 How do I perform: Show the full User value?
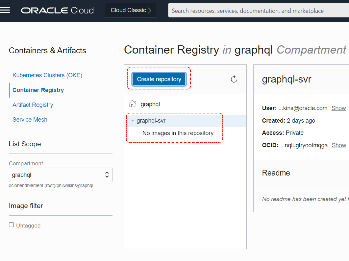[338, 108]
